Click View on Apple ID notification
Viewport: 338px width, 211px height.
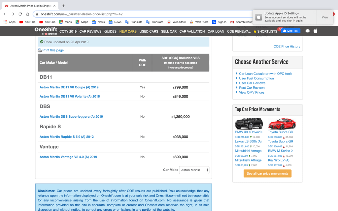(325, 17)
